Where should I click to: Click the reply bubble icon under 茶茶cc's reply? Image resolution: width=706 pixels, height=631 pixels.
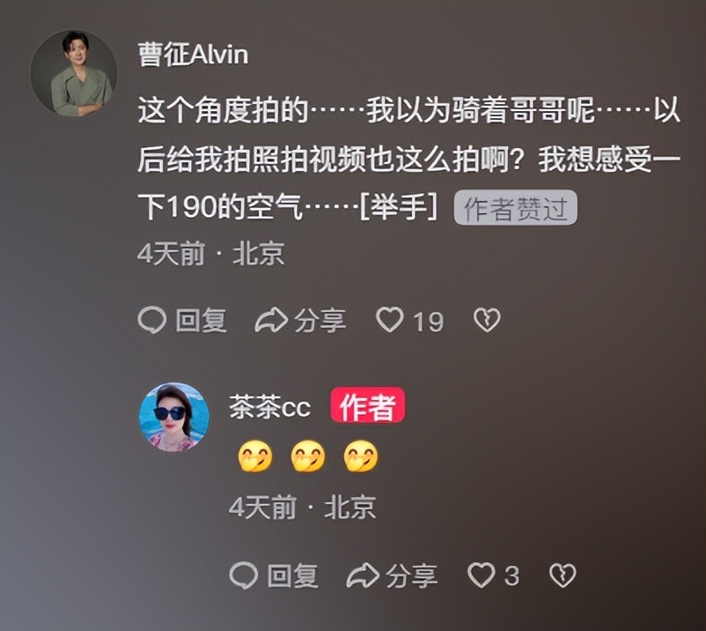pos(243,575)
